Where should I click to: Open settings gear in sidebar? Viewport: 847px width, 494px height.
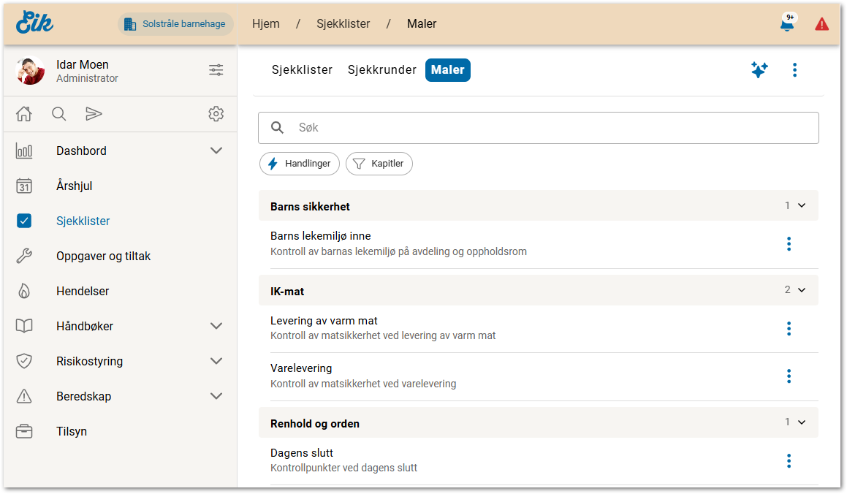point(216,113)
